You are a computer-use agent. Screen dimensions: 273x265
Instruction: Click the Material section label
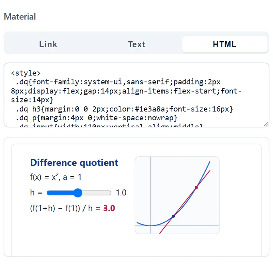coord(20,17)
